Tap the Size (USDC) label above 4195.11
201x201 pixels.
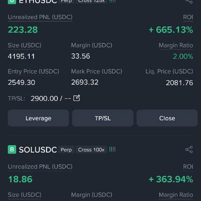click(24, 45)
